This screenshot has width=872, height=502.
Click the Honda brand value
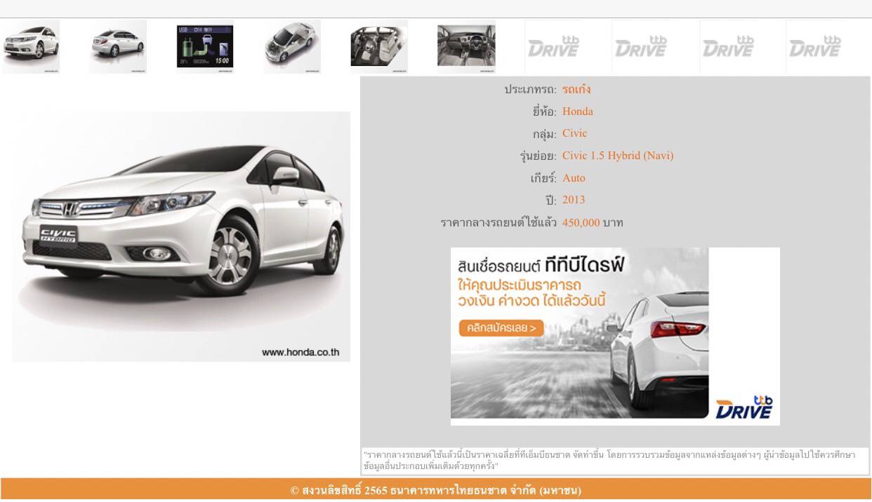coord(578,111)
